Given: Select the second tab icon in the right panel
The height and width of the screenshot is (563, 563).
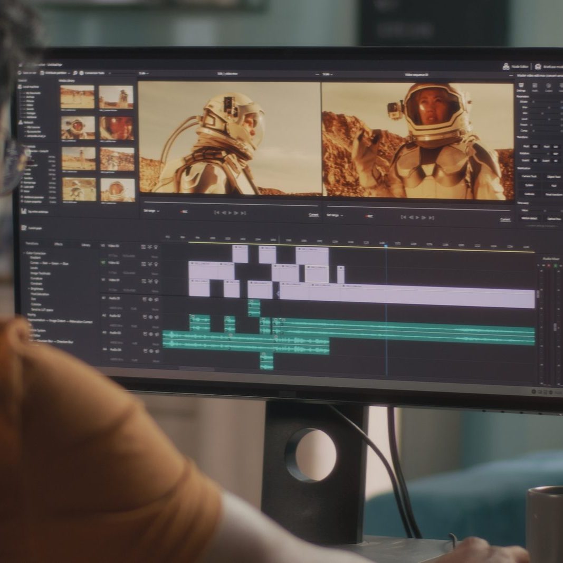Looking at the screenshot, I should pyautogui.click(x=535, y=85).
